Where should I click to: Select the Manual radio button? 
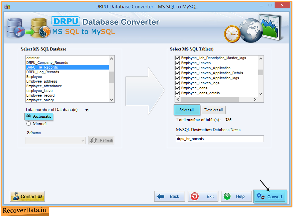pyautogui.click(x=28, y=124)
